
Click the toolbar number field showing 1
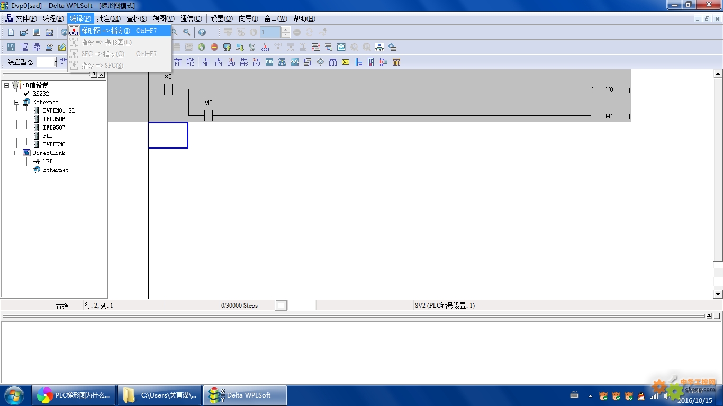click(x=270, y=32)
